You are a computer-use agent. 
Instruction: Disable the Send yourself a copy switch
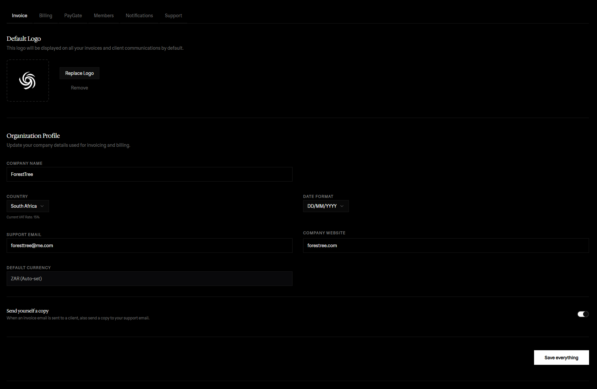(583, 314)
